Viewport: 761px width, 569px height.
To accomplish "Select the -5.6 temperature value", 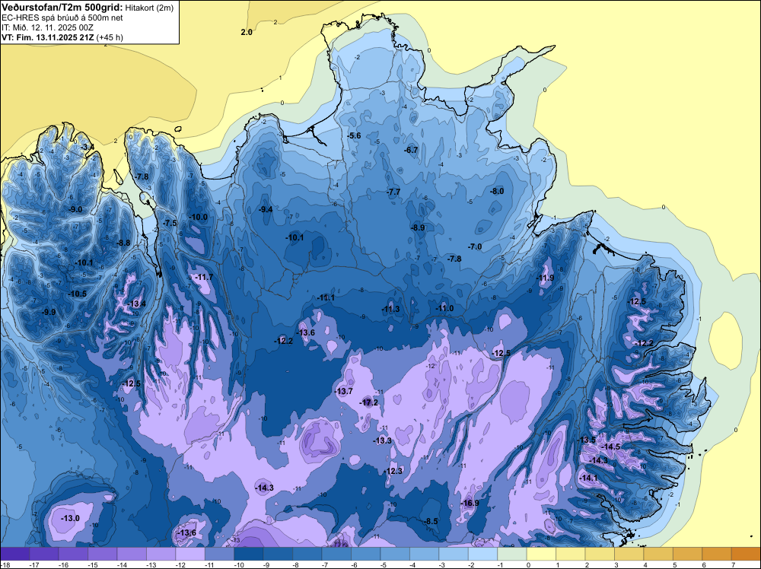I will [x=355, y=136].
